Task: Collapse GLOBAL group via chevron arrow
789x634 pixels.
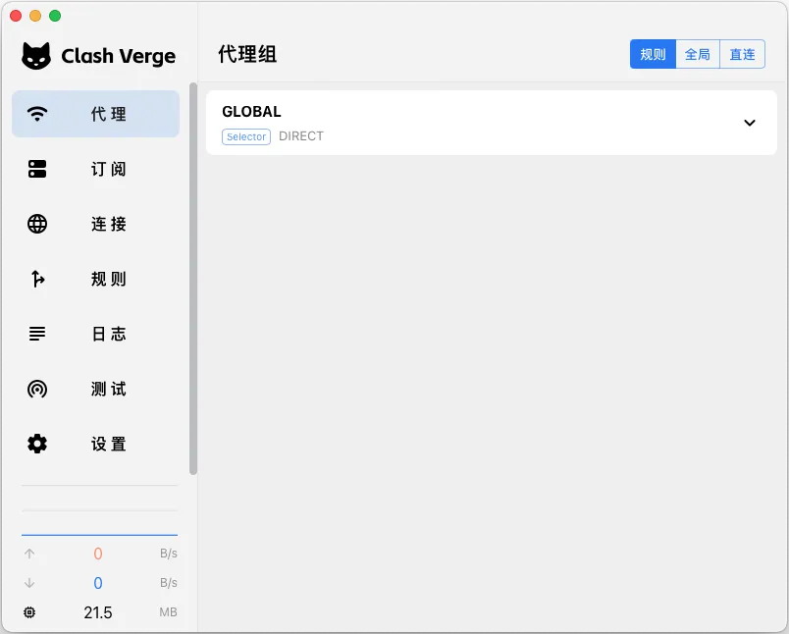Action: (x=750, y=123)
